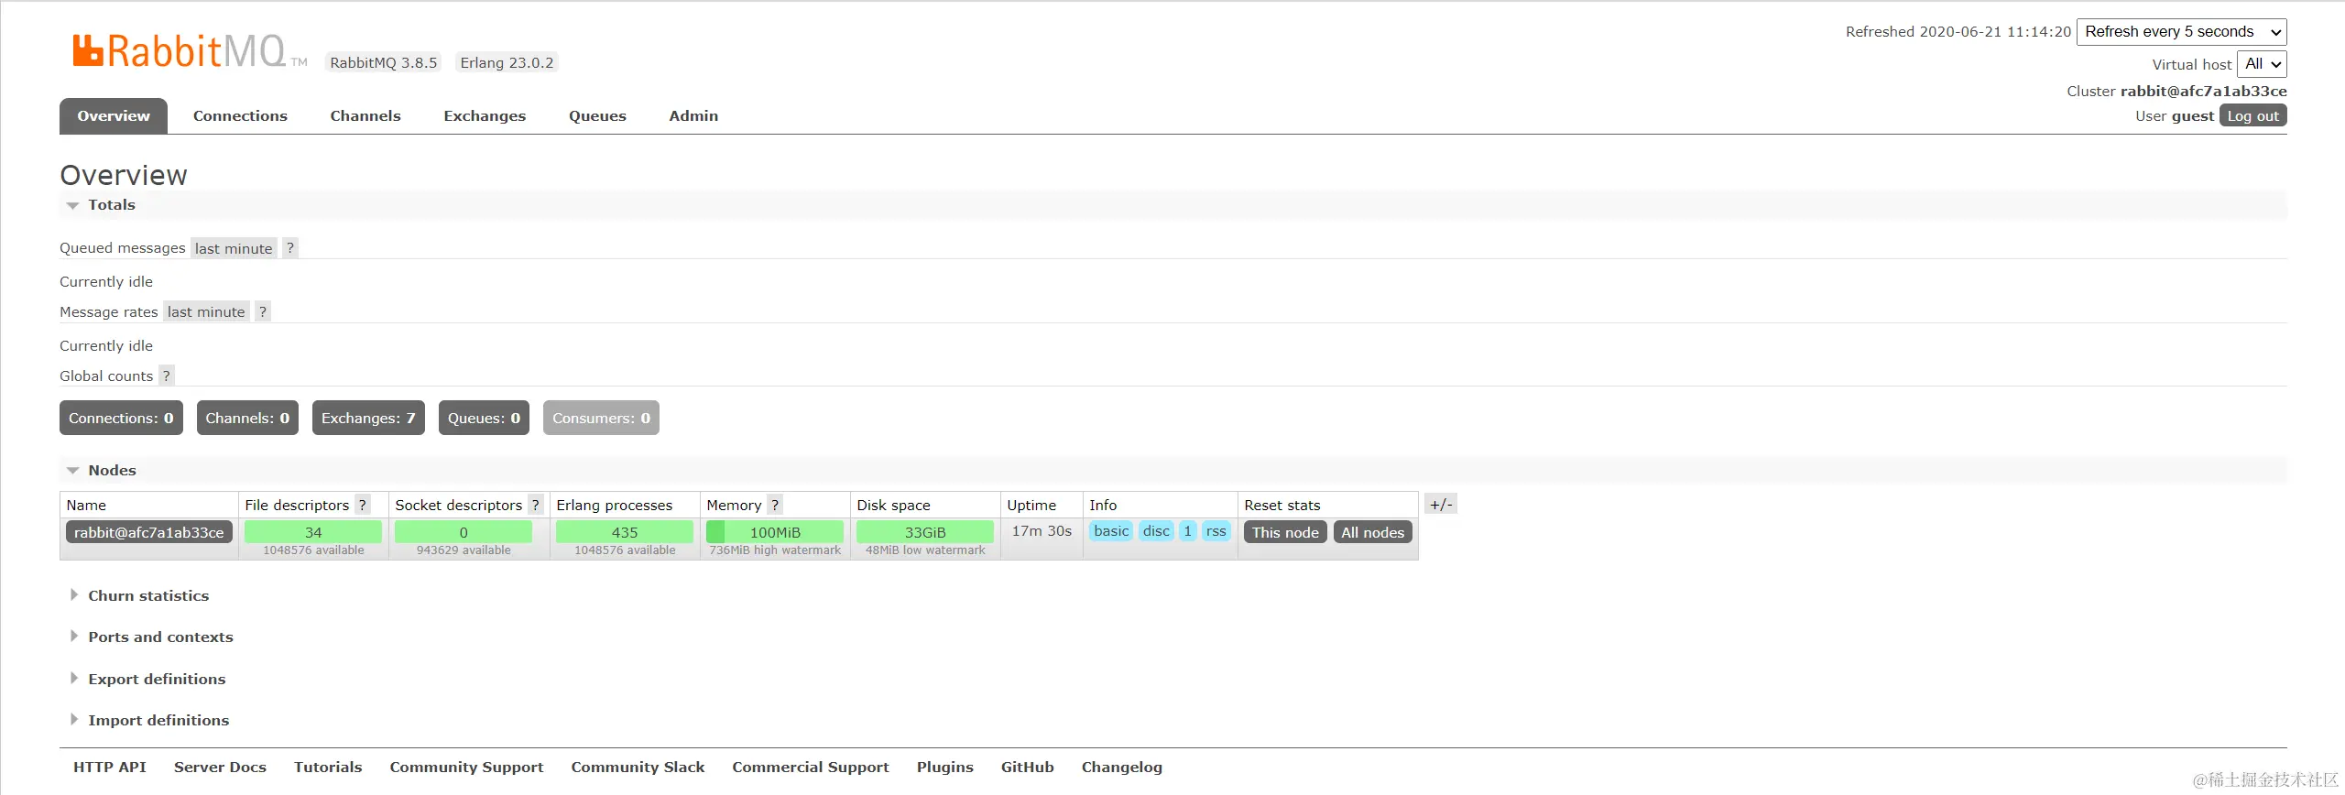
Task: Click the File descriptors 34 usage bar
Action: [x=313, y=532]
